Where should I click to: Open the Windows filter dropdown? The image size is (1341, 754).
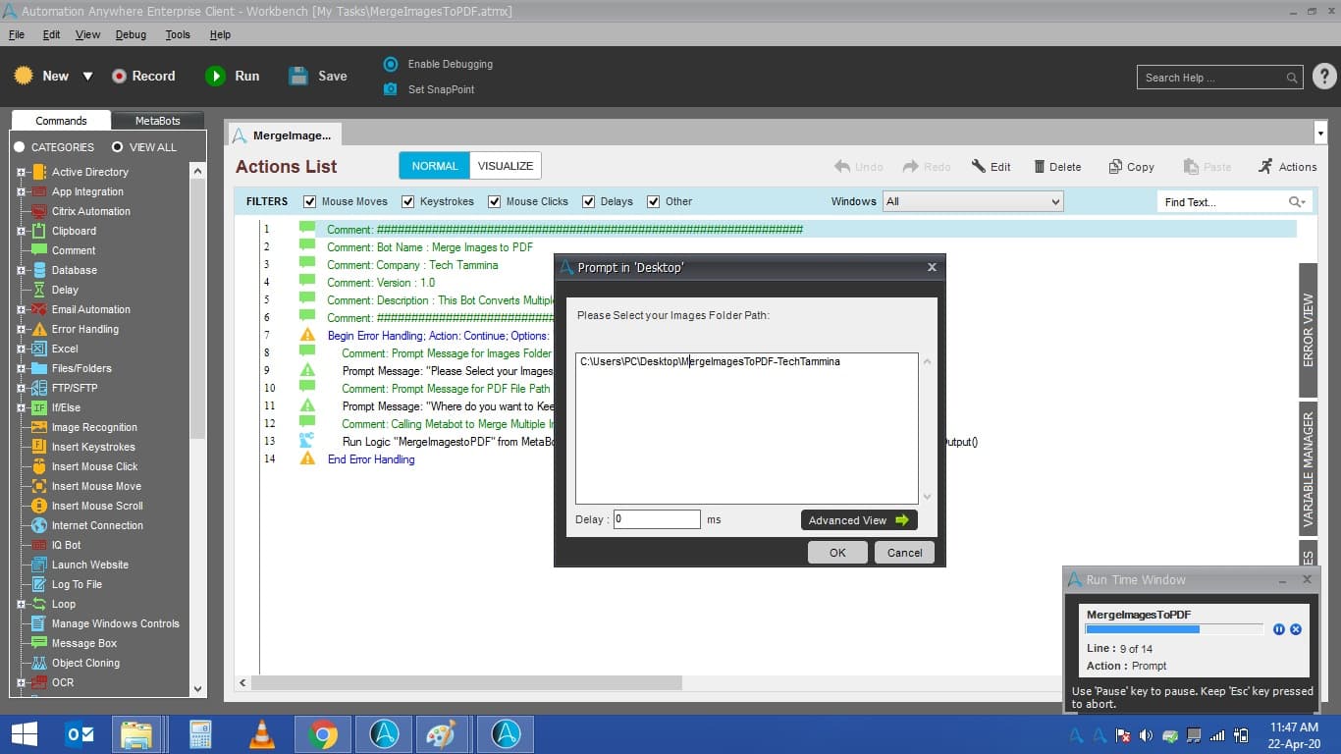tap(972, 201)
